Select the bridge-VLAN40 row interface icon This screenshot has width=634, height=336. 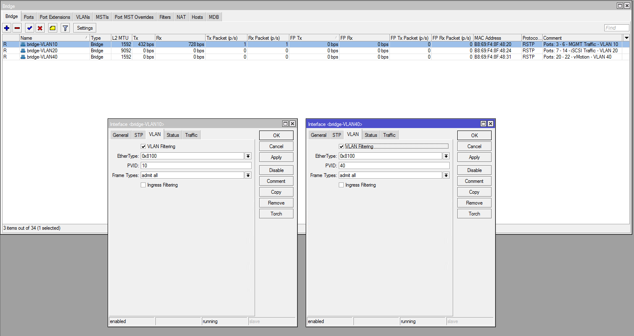pos(23,57)
